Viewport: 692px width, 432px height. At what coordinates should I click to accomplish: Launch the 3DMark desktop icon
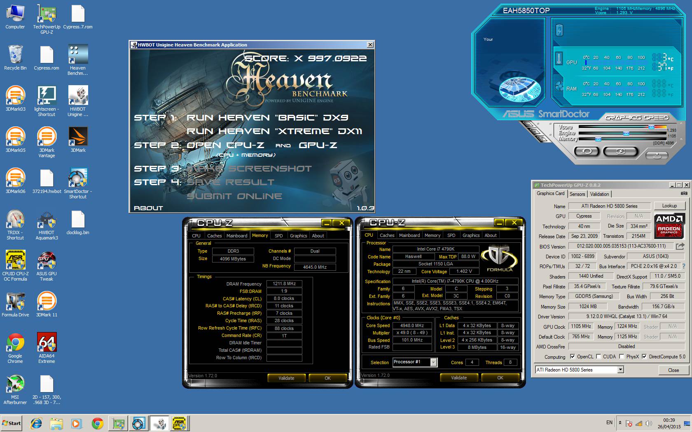pyautogui.click(x=77, y=140)
